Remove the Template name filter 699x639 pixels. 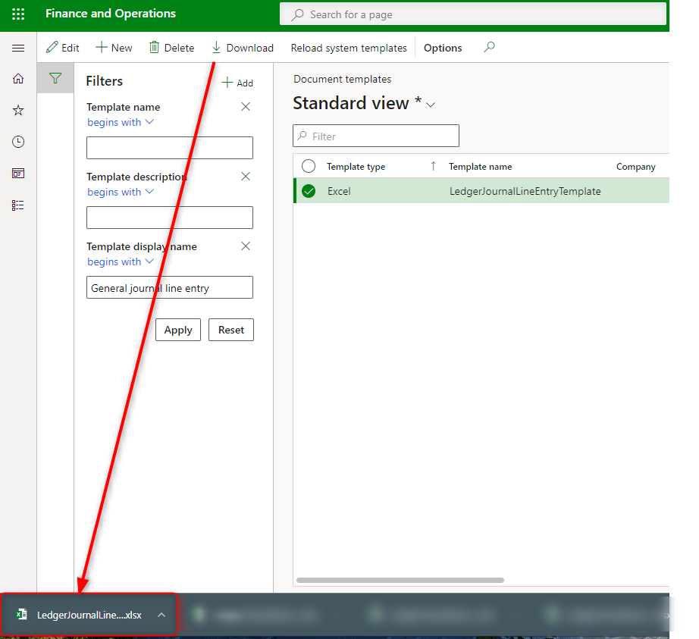(246, 107)
